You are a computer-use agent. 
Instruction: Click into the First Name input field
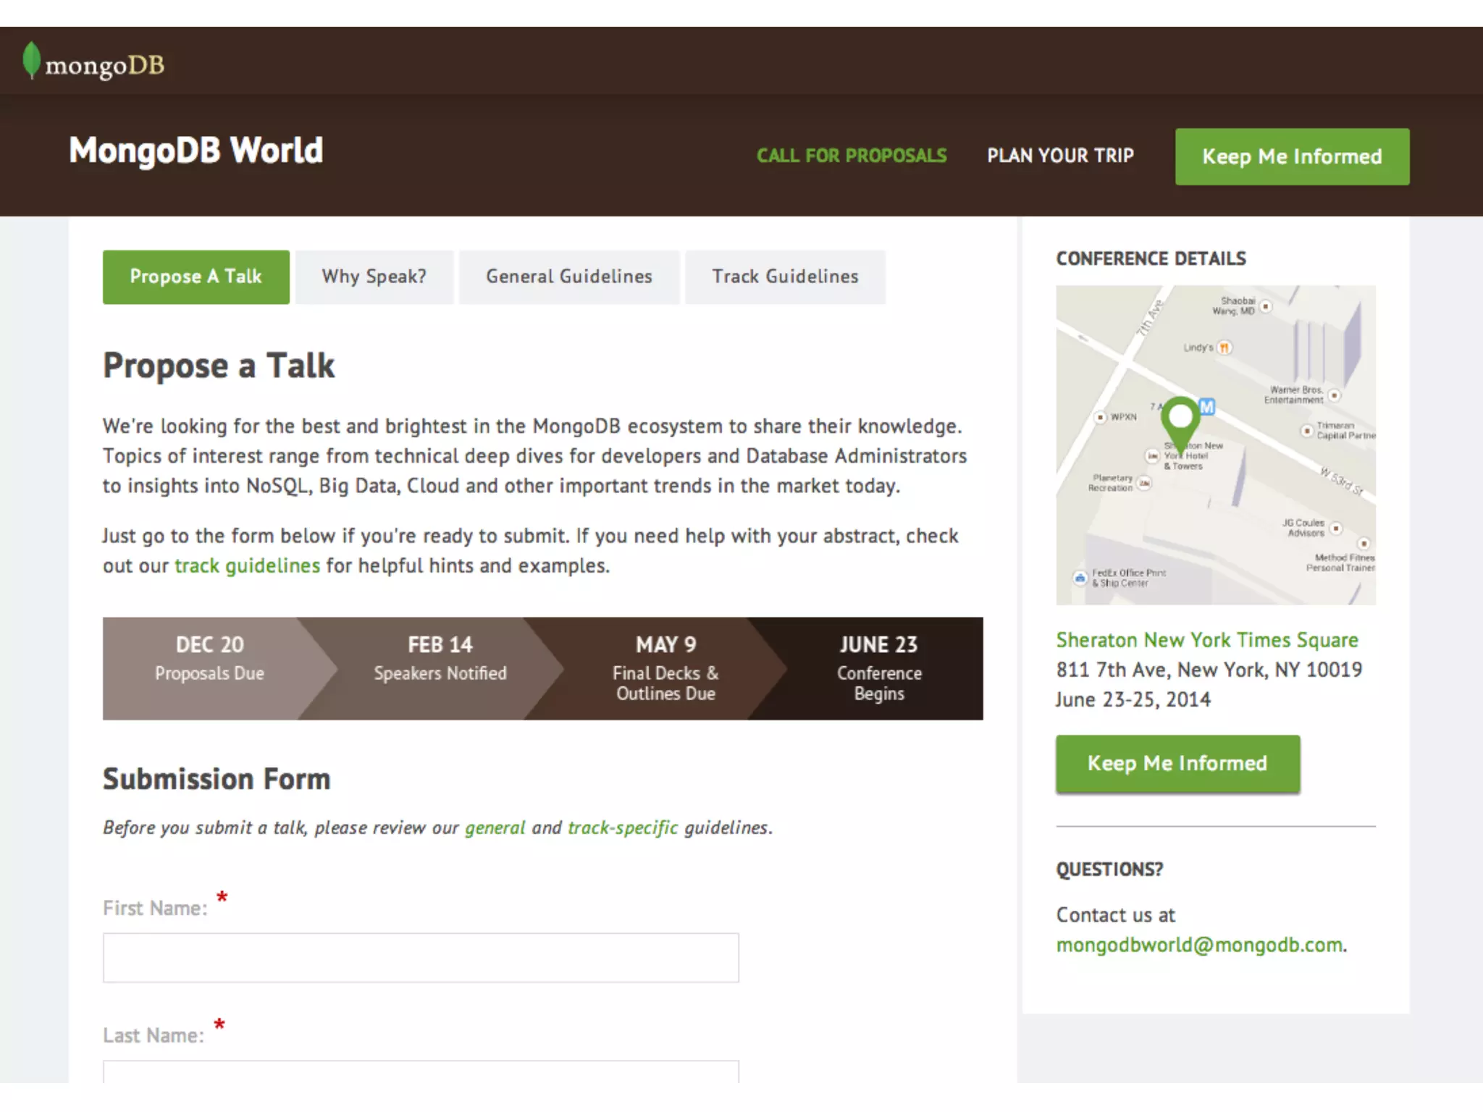[x=421, y=957]
